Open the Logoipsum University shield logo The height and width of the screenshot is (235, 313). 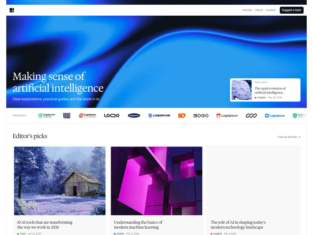click(x=47, y=116)
